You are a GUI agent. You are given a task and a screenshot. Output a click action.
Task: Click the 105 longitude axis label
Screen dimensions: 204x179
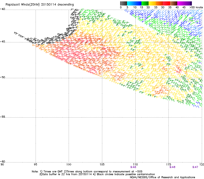[102, 165]
